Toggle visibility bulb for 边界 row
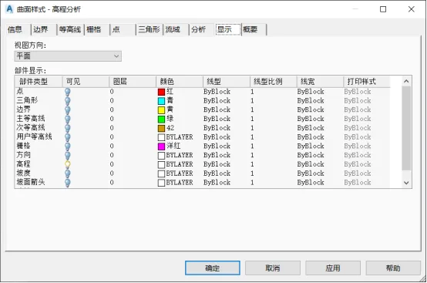Image resolution: width=427 pixels, height=283 pixels. click(x=68, y=109)
